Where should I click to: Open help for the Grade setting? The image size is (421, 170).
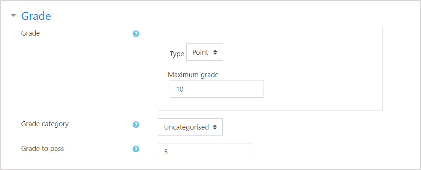click(136, 34)
